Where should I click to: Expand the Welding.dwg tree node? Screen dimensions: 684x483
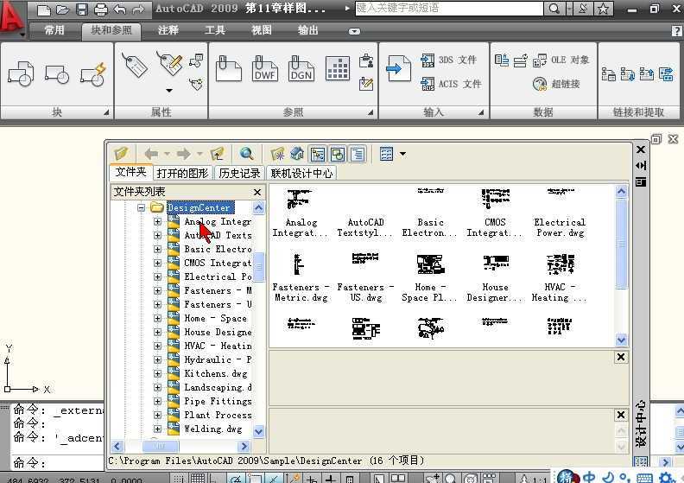[x=157, y=429]
